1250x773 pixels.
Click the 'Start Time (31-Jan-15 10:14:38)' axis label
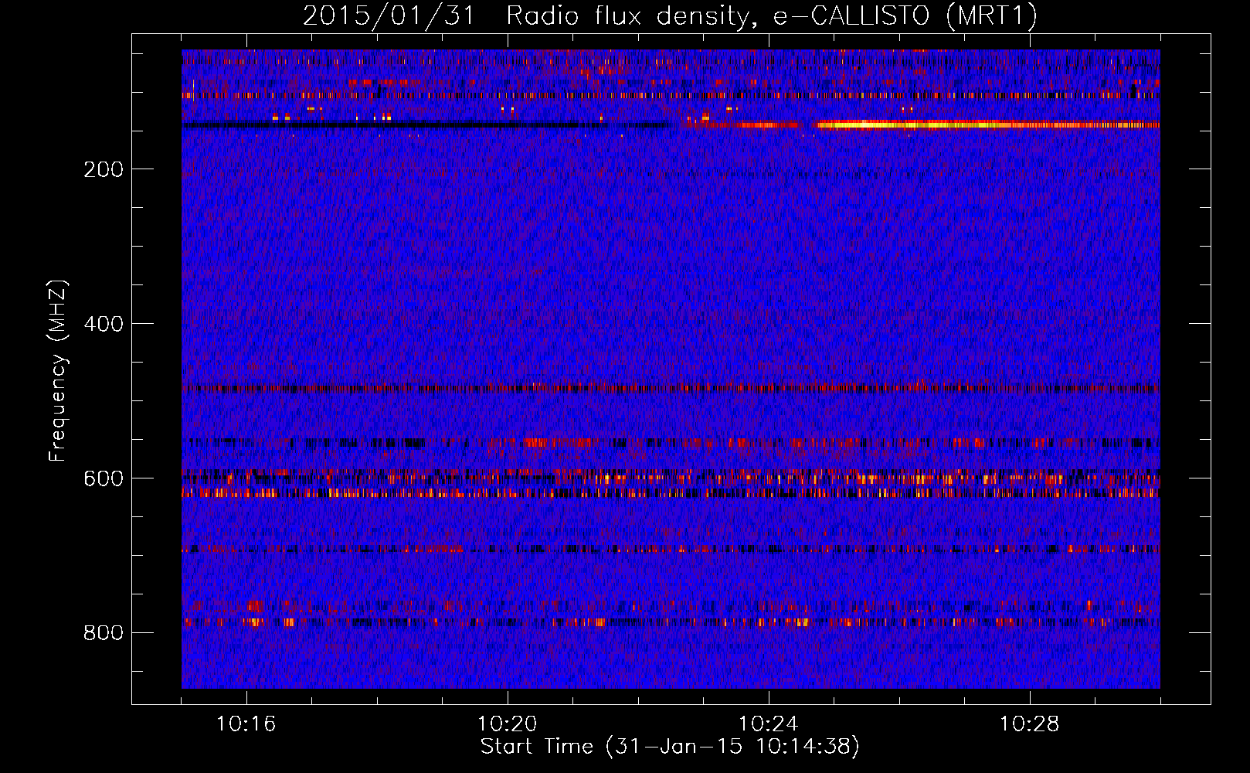(670, 747)
